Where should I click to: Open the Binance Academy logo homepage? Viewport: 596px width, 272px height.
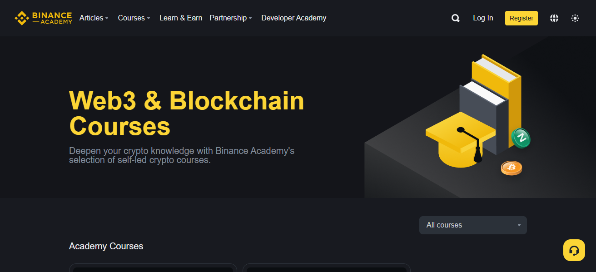(x=43, y=18)
